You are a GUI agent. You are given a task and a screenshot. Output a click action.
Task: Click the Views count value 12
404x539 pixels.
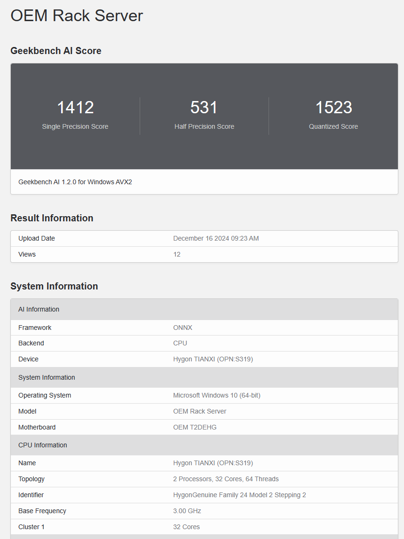(x=177, y=254)
